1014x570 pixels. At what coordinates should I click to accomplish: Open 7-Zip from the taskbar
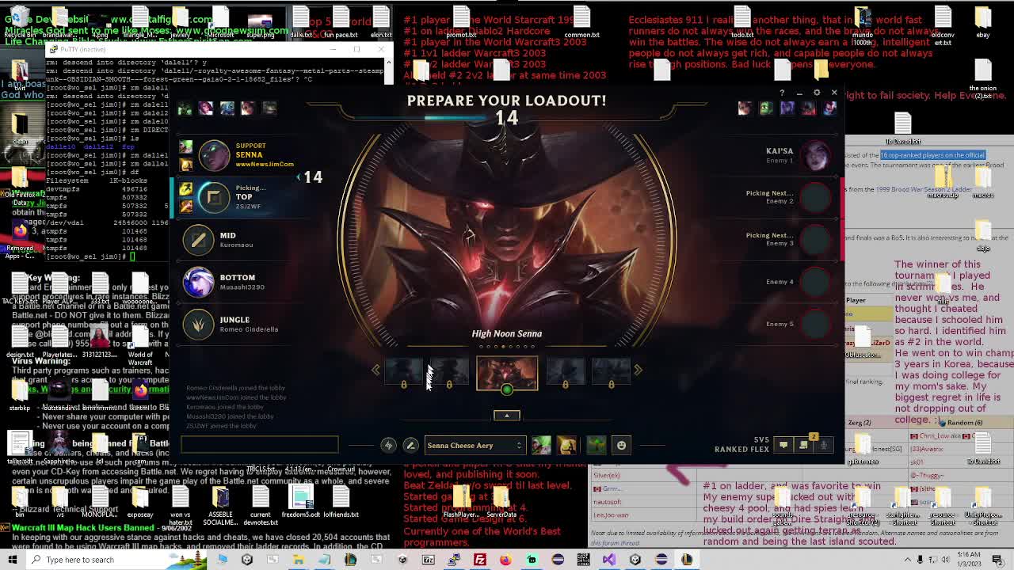(x=428, y=560)
